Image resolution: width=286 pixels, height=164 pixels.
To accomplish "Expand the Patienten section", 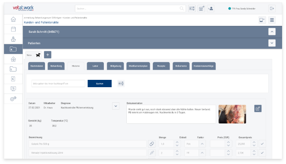I will (x=272, y=43).
